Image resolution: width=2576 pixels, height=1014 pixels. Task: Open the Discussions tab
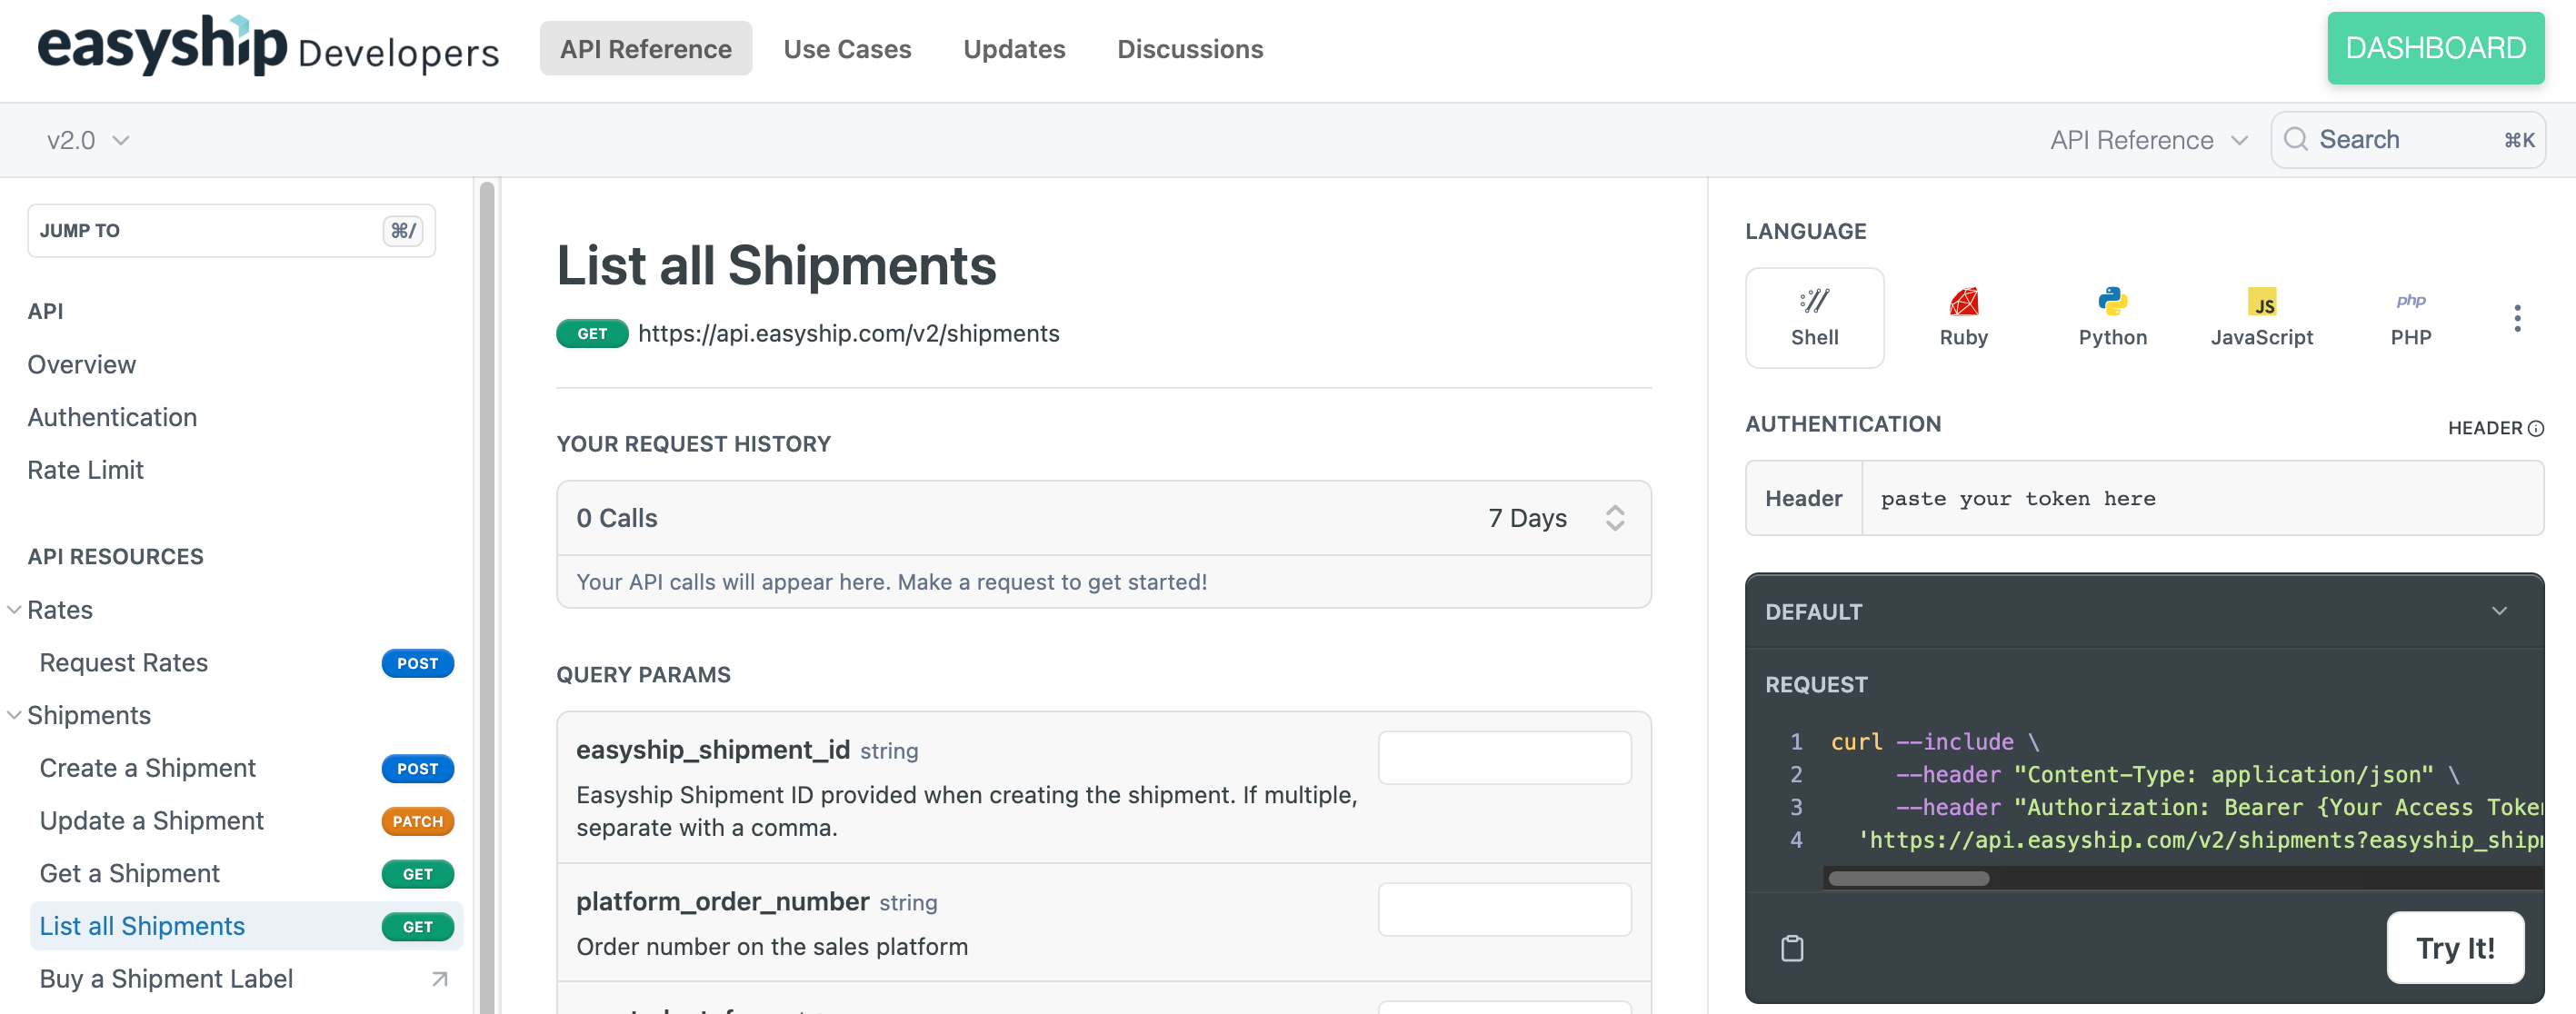click(1190, 48)
